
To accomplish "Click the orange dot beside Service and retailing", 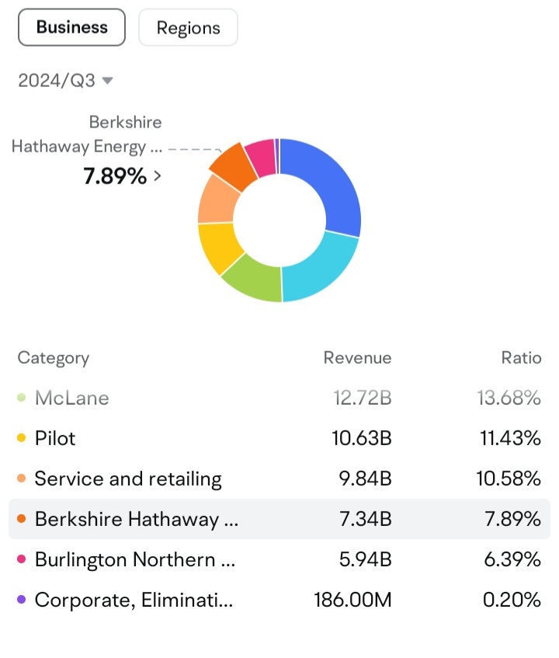I will [22, 479].
